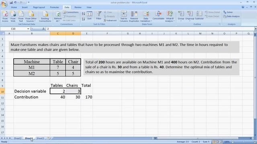Click the zoom in plus button

(x=255, y=142)
